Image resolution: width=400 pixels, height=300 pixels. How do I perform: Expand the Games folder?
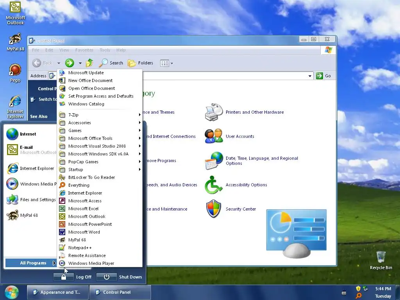point(100,130)
